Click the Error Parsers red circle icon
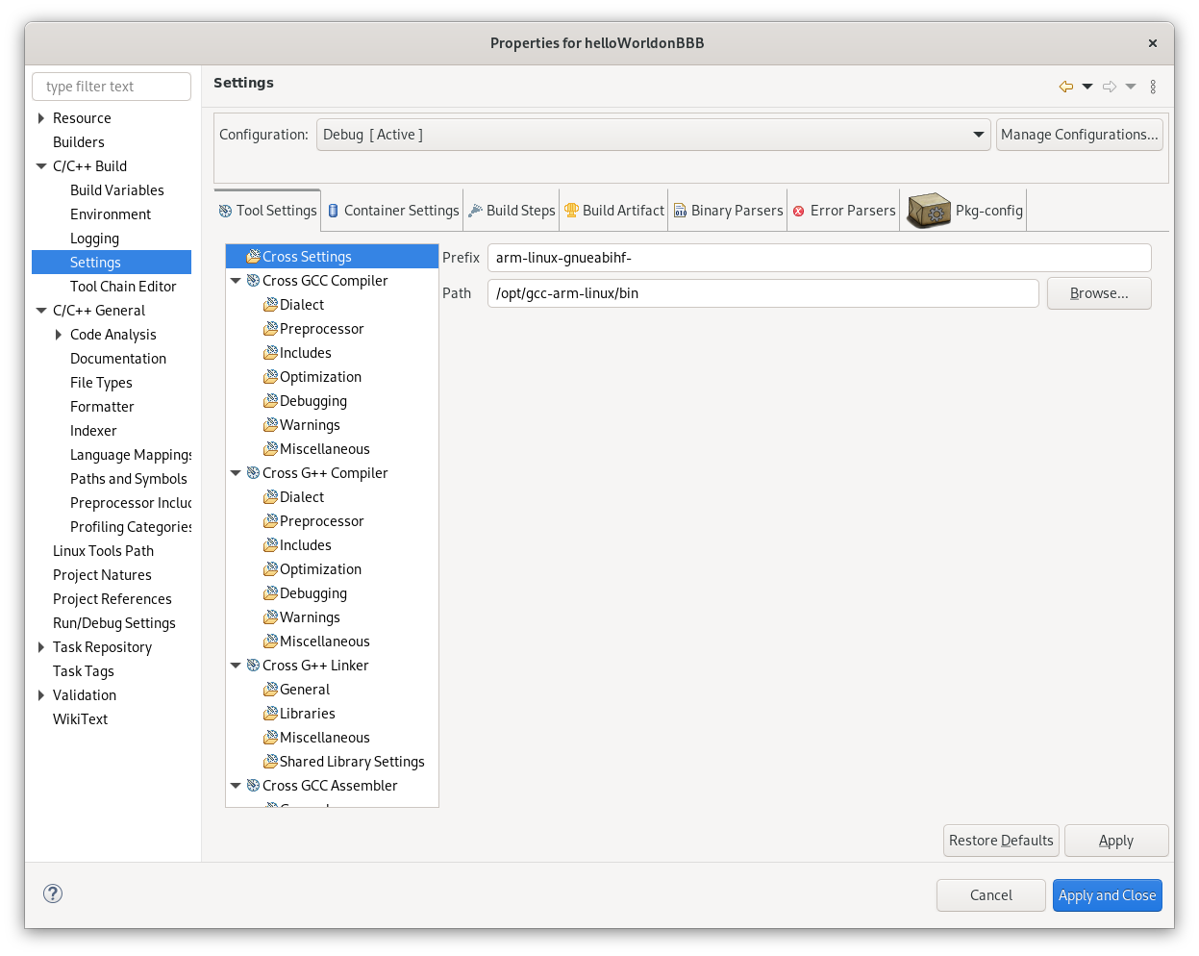This screenshot has width=1199, height=956. tap(798, 210)
